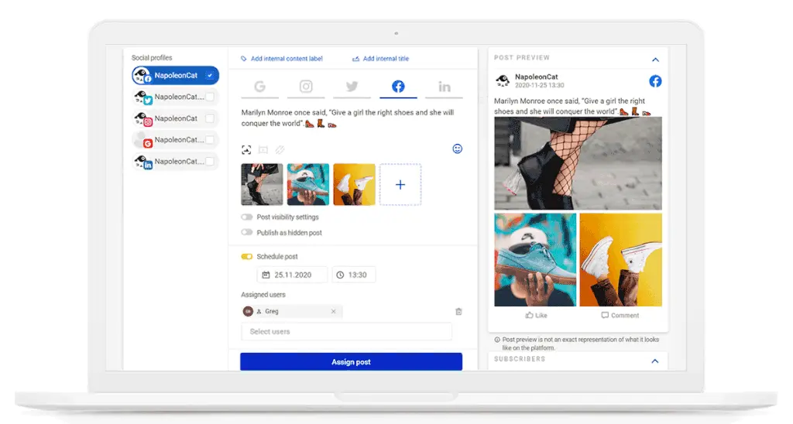
Task: Turn off the Schedule post toggle
Action: tap(247, 256)
